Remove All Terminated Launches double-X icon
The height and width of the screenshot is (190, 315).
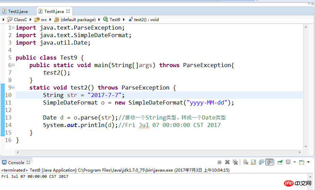click(235, 162)
